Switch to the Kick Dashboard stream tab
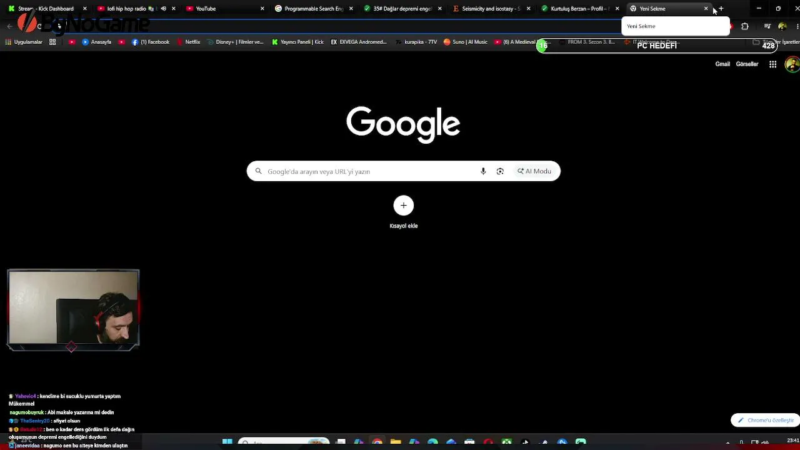The image size is (800, 450). click(45, 9)
